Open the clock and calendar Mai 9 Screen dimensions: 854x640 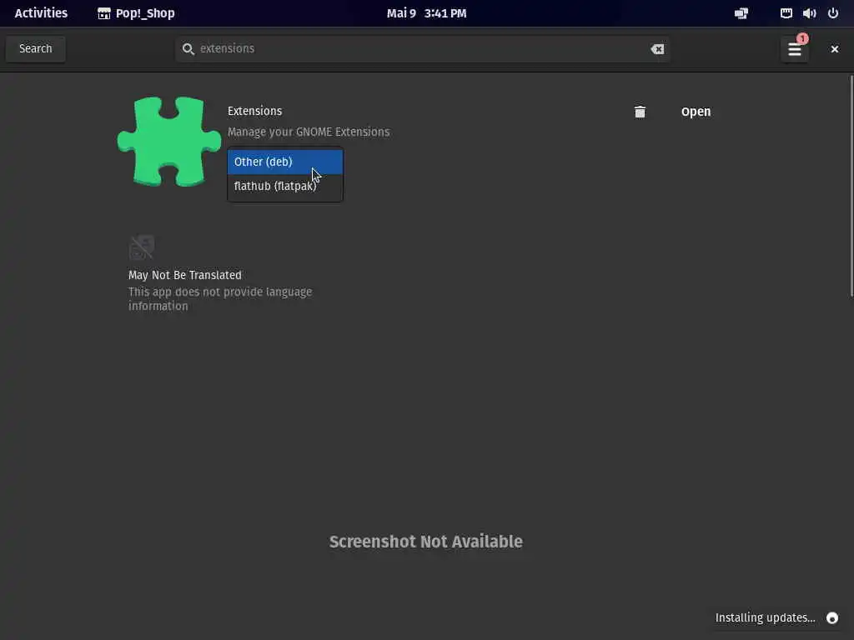coord(426,13)
